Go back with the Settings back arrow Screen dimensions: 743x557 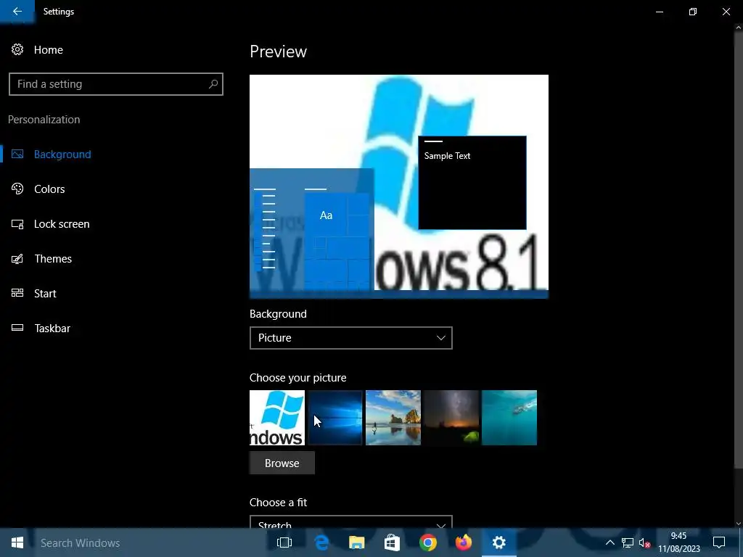click(17, 12)
